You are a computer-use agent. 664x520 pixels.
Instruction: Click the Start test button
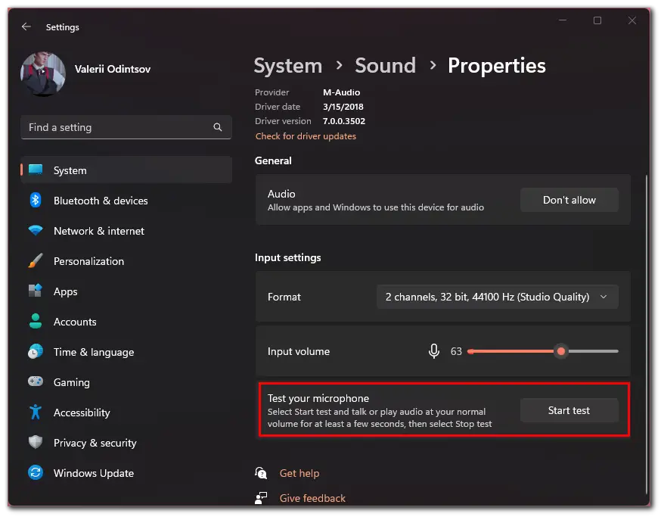pos(569,410)
